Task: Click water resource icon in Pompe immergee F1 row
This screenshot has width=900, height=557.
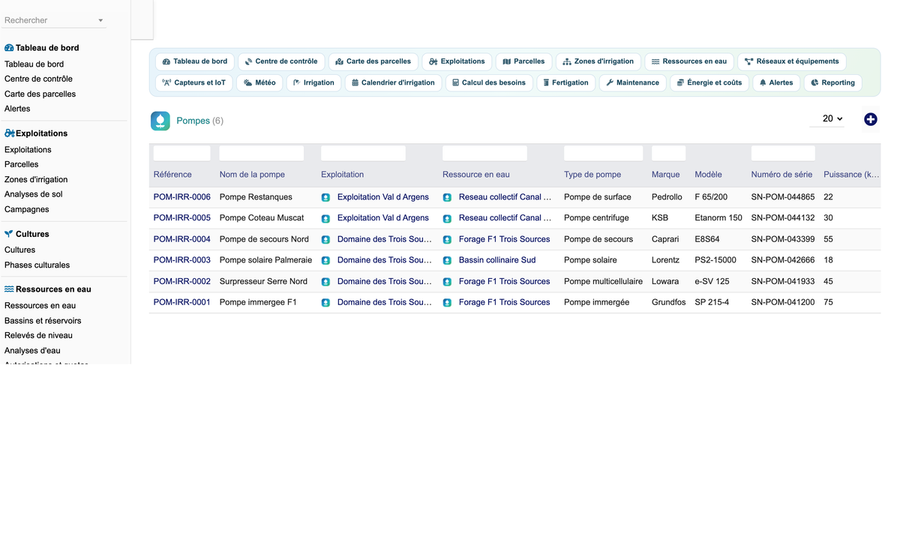Action: [447, 303]
